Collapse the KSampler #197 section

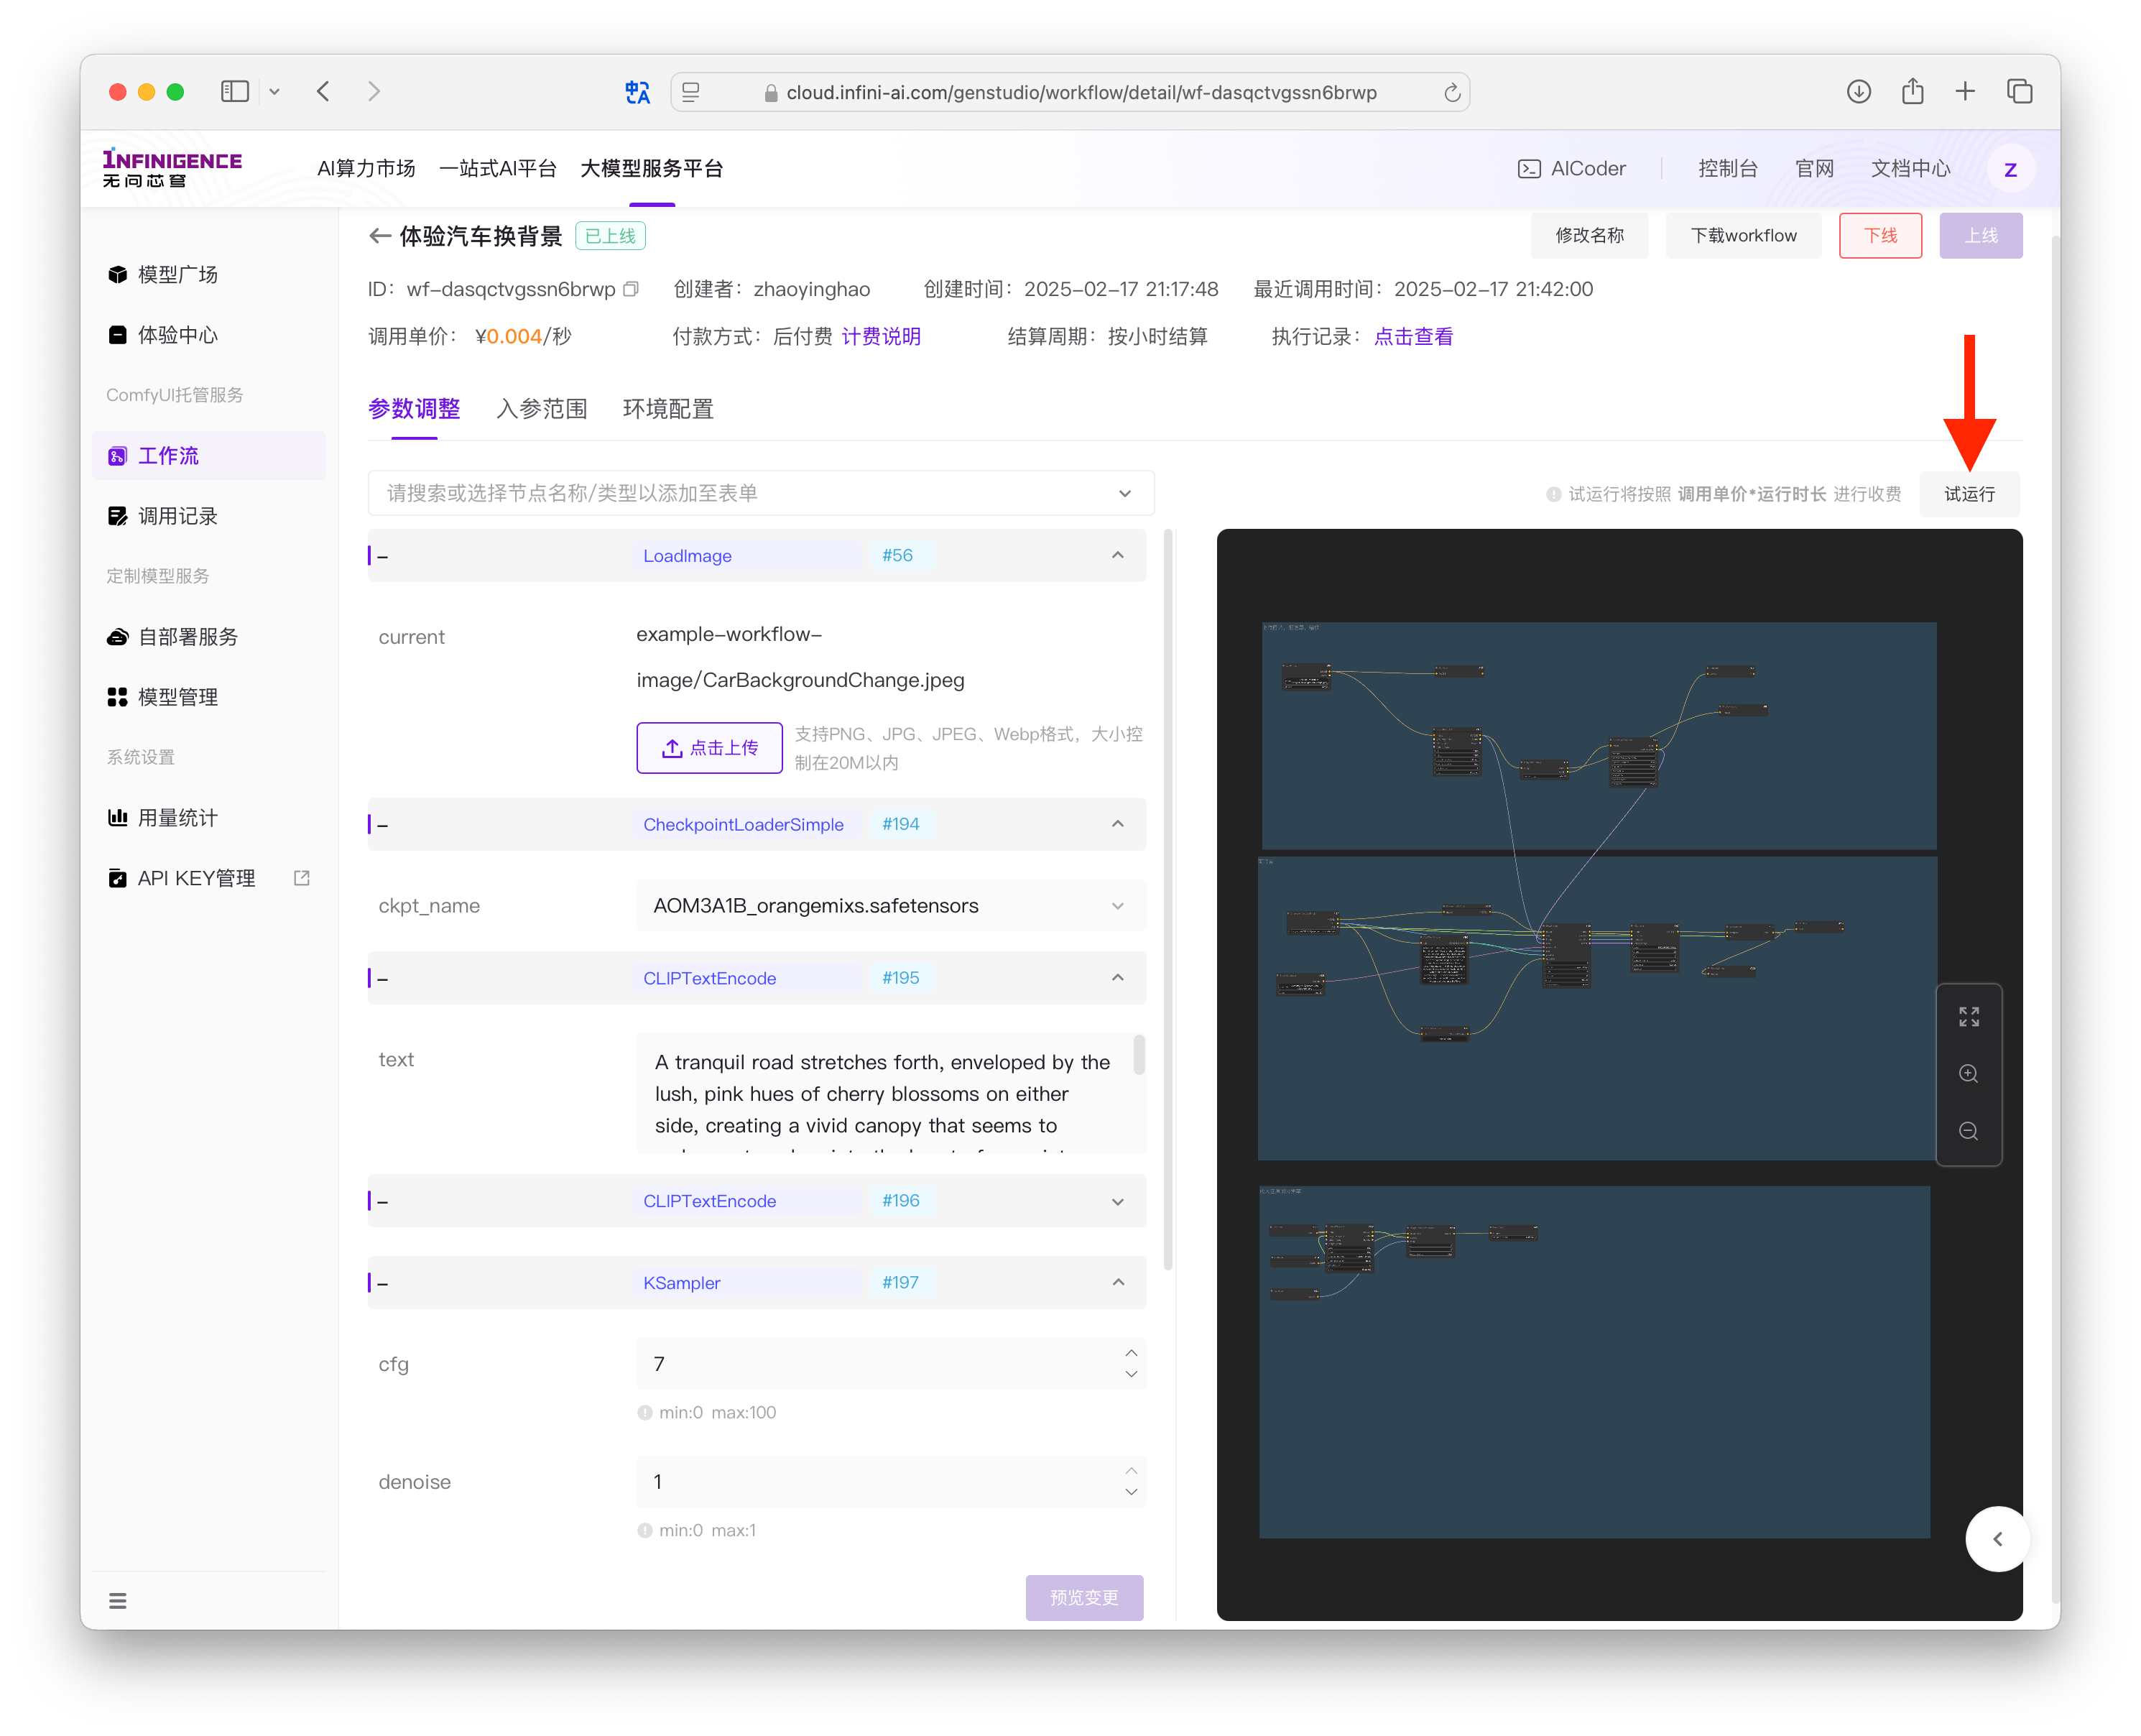point(1118,1283)
